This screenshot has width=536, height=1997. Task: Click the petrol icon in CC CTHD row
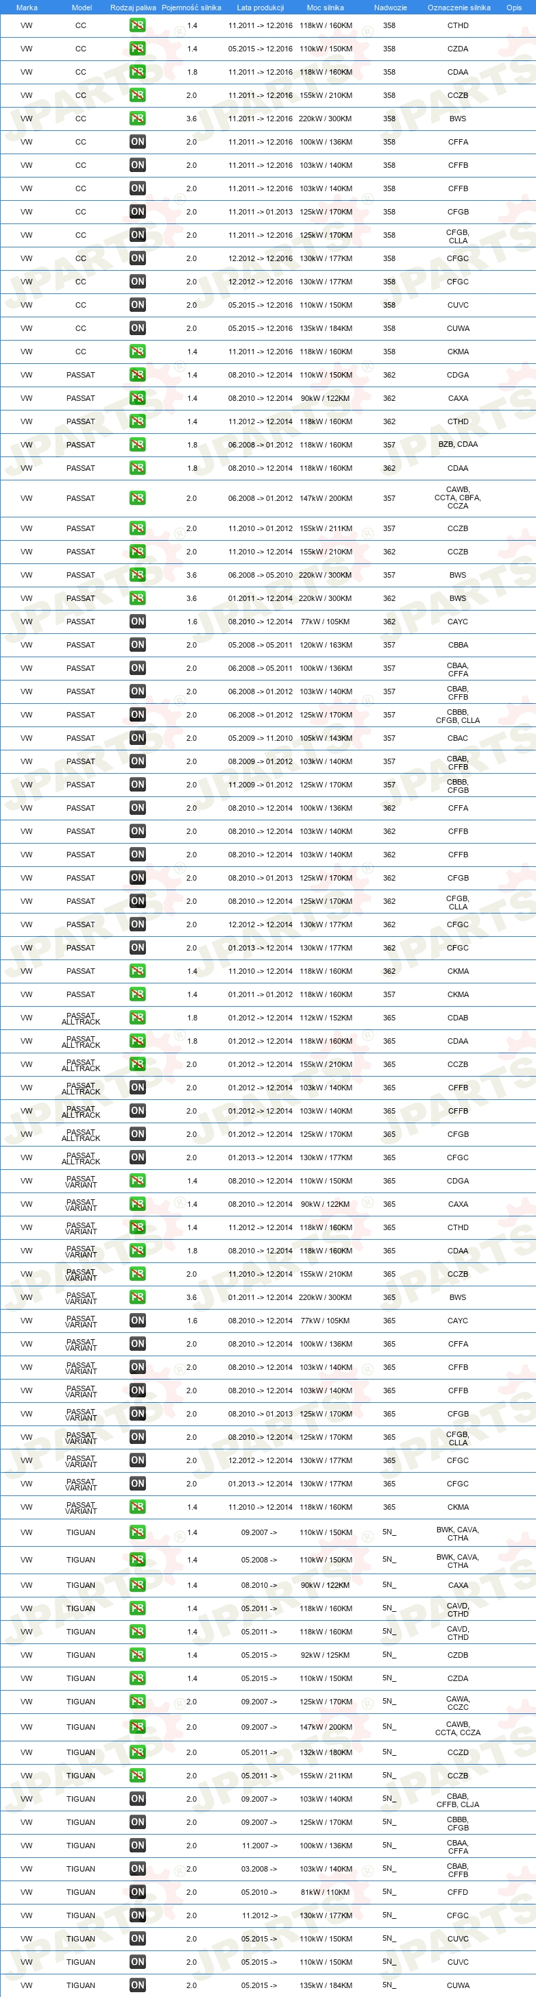[137, 25]
